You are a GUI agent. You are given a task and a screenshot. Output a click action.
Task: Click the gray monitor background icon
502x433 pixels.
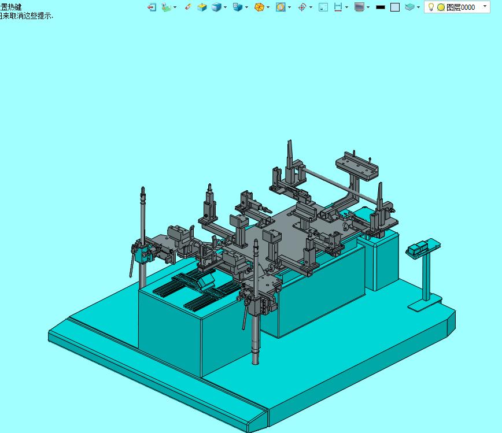360,7
